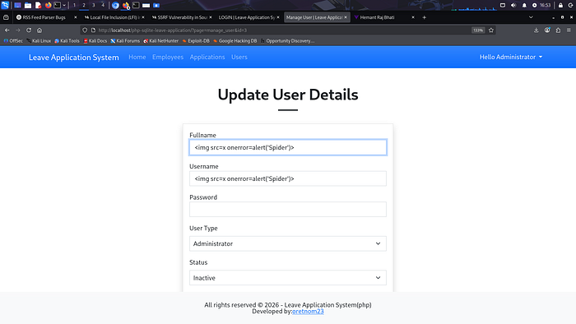Click the log out icon in panel
Screen dimensions: 576x324
tap(571, 5)
